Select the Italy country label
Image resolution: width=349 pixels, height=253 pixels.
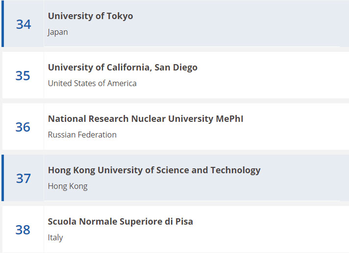pos(55,238)
